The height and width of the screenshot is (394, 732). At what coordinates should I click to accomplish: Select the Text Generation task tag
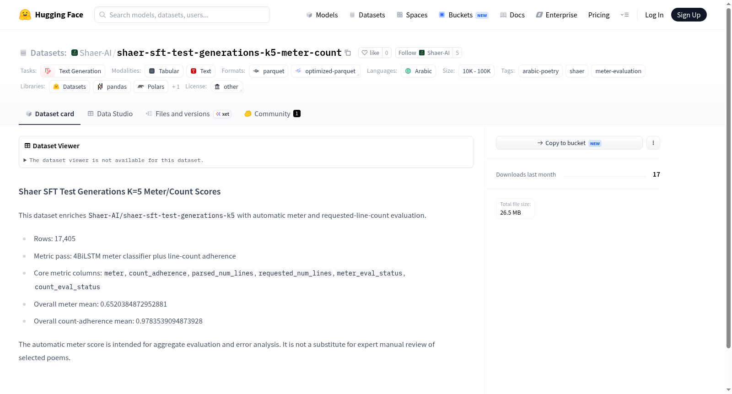point(73,71)
